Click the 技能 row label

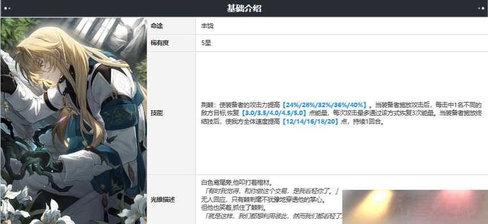click(x=157, y=113)
